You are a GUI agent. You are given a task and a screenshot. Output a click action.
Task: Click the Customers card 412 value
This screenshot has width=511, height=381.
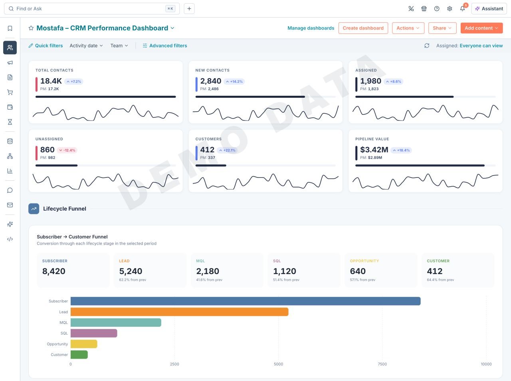pyautogui.click(x=207, y=150)
